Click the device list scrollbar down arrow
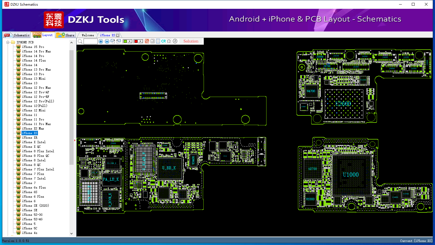The image size is (435, 245). tap(71, 234)
